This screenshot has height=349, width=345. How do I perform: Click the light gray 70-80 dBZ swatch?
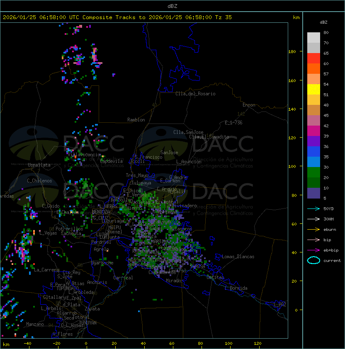(313, 38)
